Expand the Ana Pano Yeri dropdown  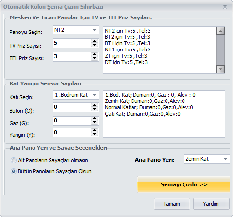click(207, 159)
